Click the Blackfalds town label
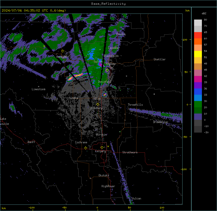 [x=111, y=56]
